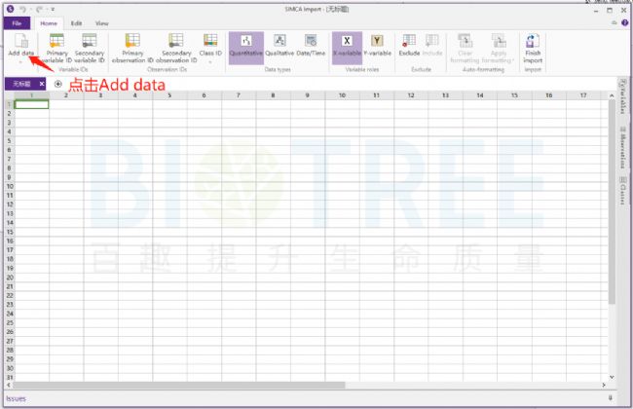This screenshot has width=633, height=409.
Task: Open the View ribbon tab
Action: click(102, 22)
